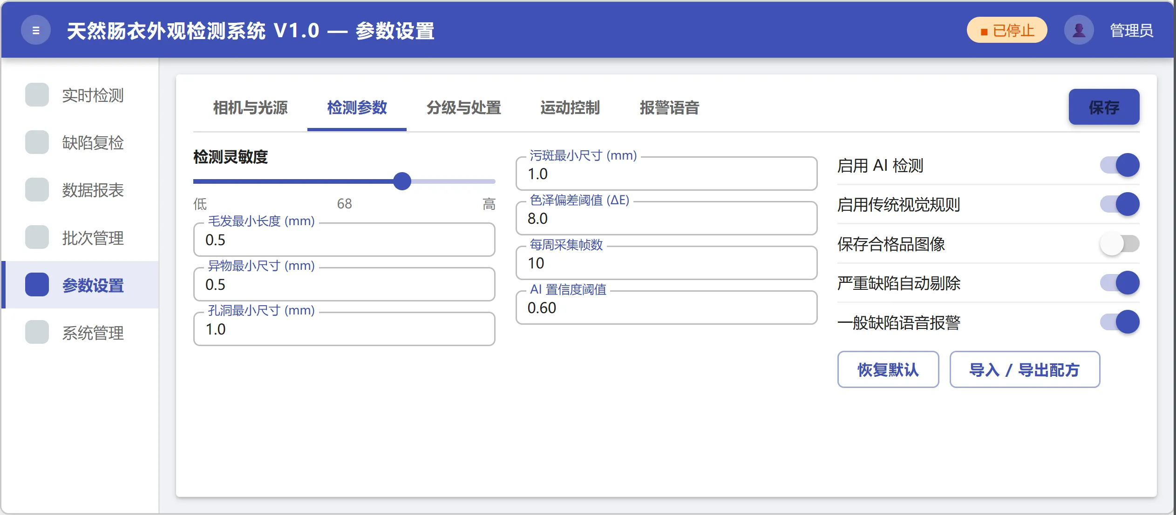Click the 数据报表 sidebar icon
Image resolution: width=1176 pixels, height=515 pixels.
click(x=37, y=190)
